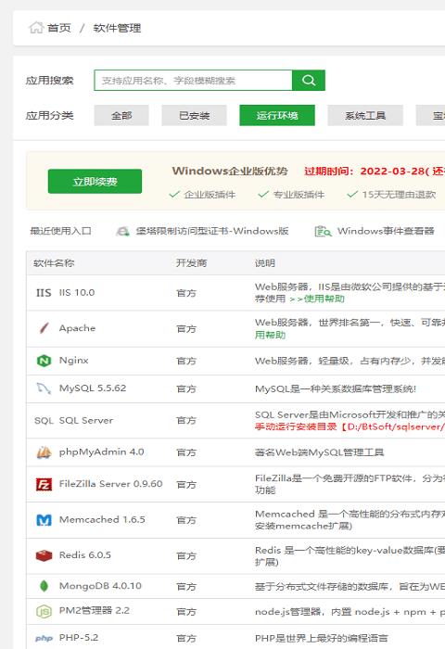Click the 开发商 column header
The width and height of the screenshot is (445, 649).
pos(191,262)
